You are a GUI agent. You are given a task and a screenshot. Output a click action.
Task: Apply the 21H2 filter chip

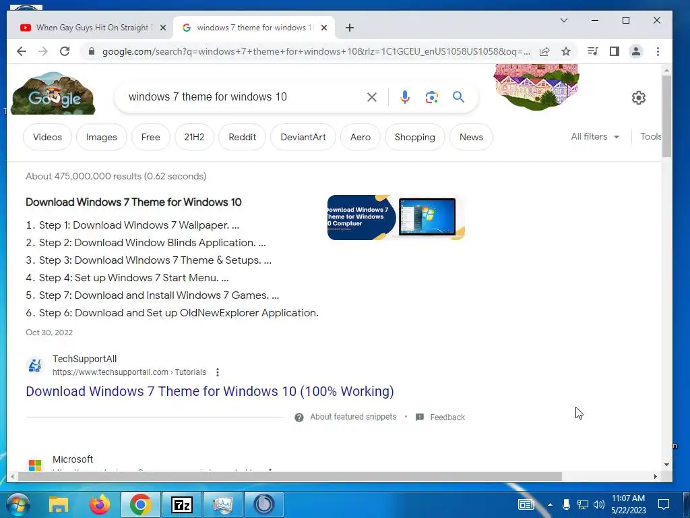(194, 137)
